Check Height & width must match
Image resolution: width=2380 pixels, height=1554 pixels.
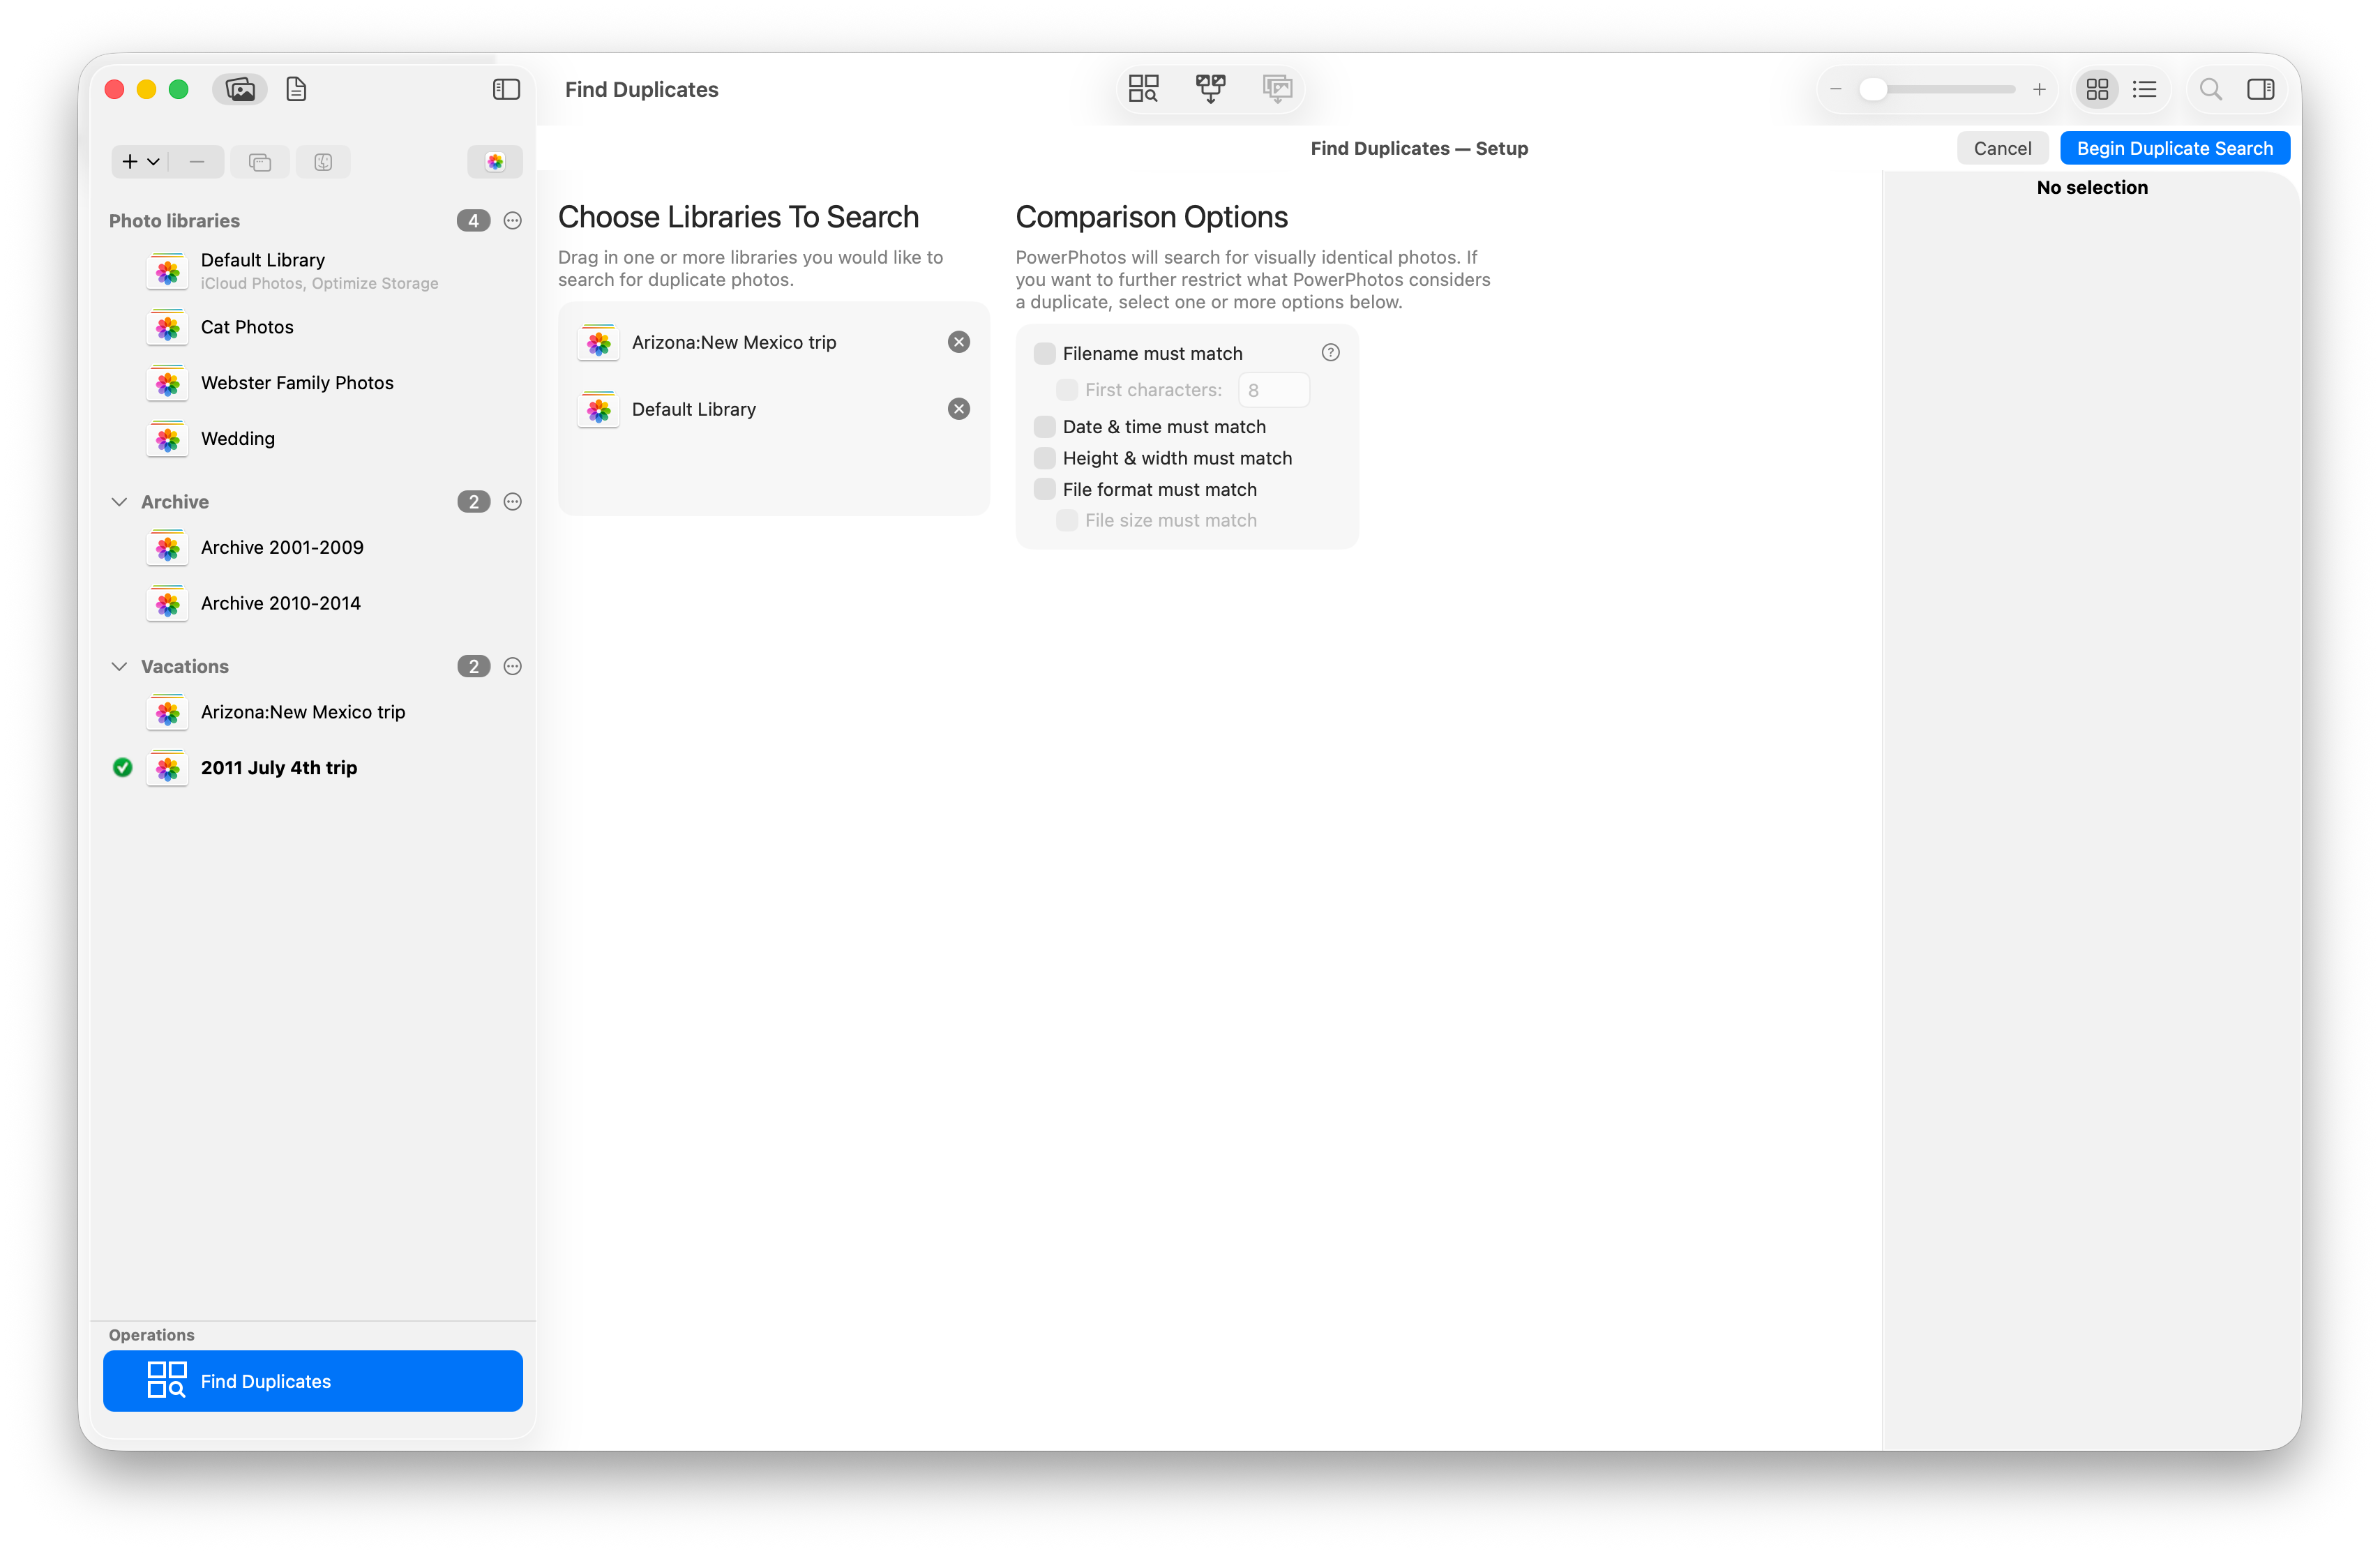pyautogui.click(x=1044, y=458)
